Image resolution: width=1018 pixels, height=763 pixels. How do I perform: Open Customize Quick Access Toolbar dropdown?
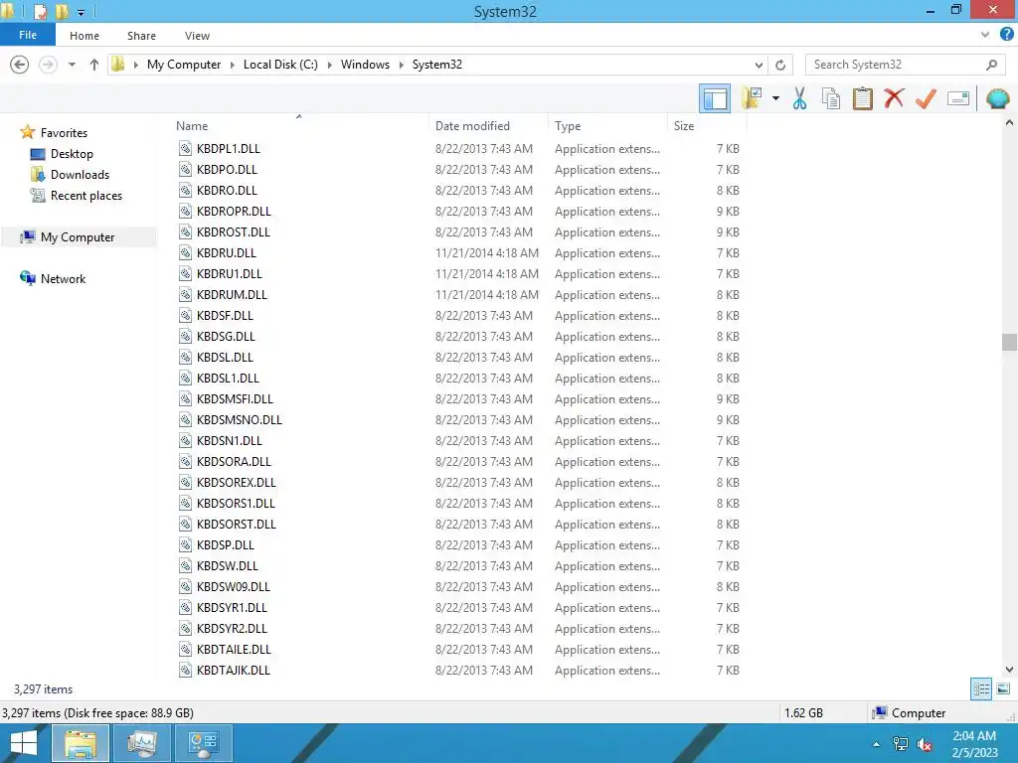click(82, 12)
